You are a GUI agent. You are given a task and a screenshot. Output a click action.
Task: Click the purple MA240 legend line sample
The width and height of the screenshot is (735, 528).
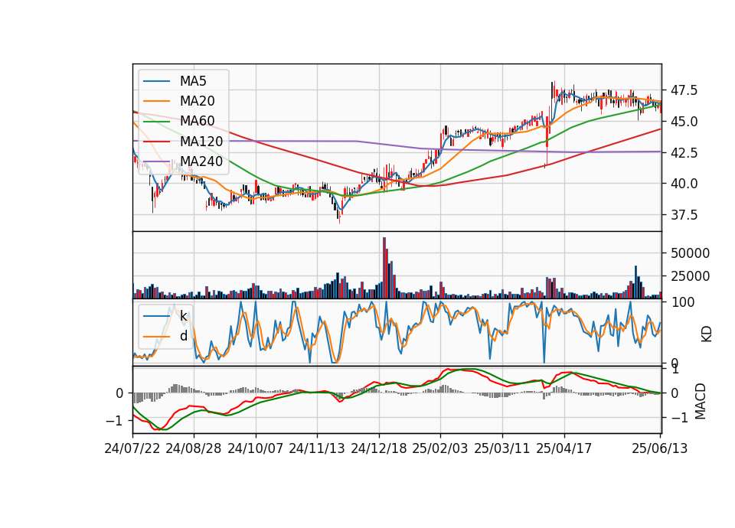156,161
